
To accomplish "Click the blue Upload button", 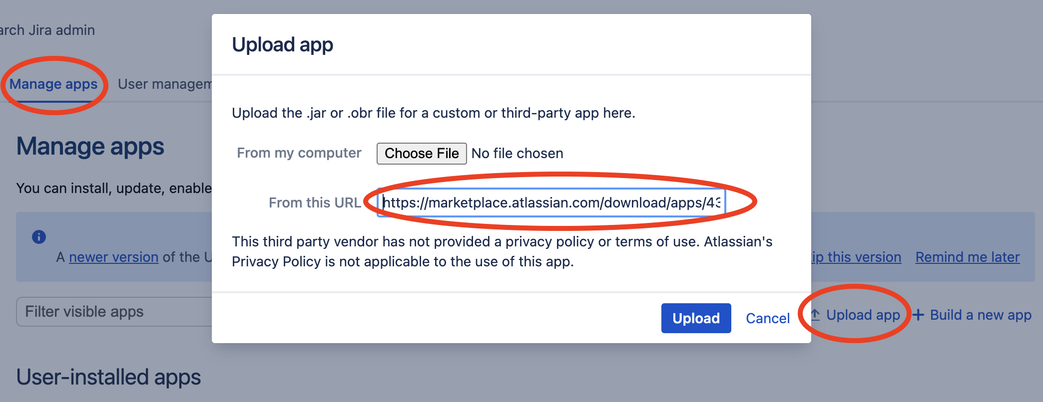I will point(696,318).
